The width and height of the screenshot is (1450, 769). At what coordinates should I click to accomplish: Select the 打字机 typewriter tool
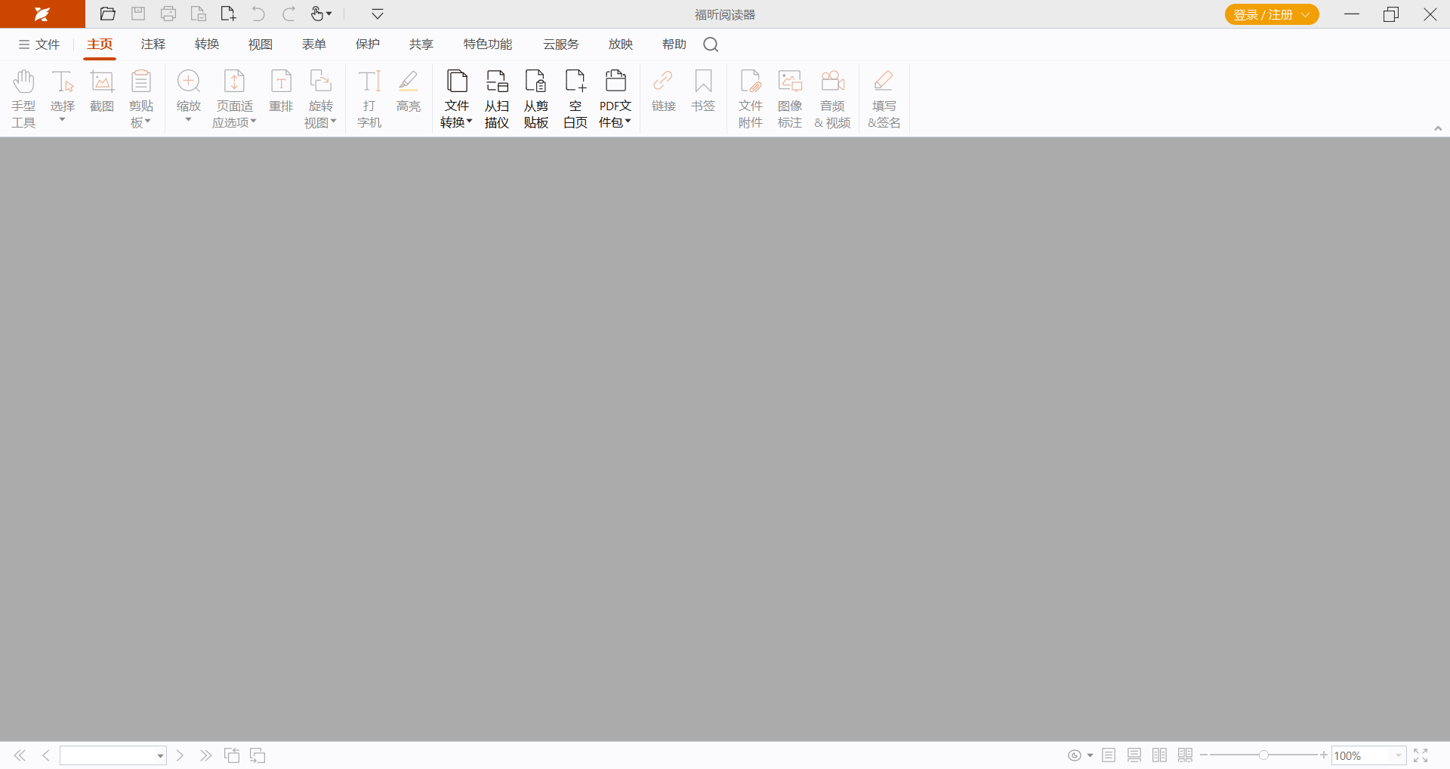(x=369, y=98)
